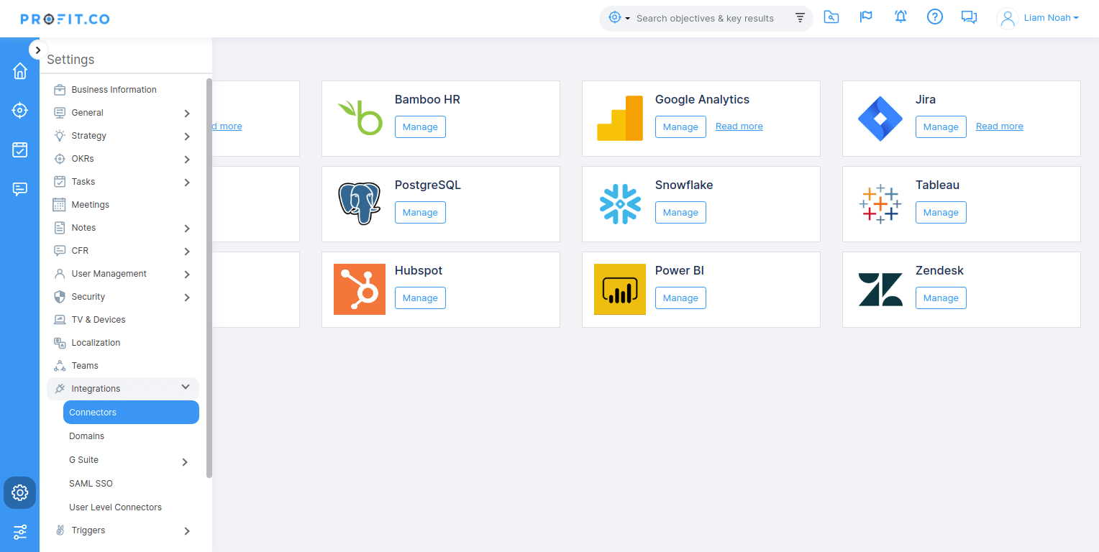The height and width of the screenshot is (552, 1099).
Task: Collapse the settings panel arrow button
Action: 38,50
